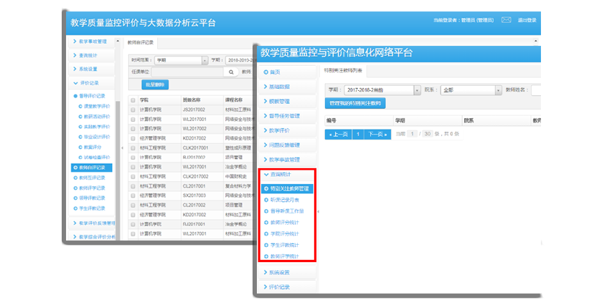
Task: Expand 教学评价 in the front window sidebar
Action: pos(287,130)
